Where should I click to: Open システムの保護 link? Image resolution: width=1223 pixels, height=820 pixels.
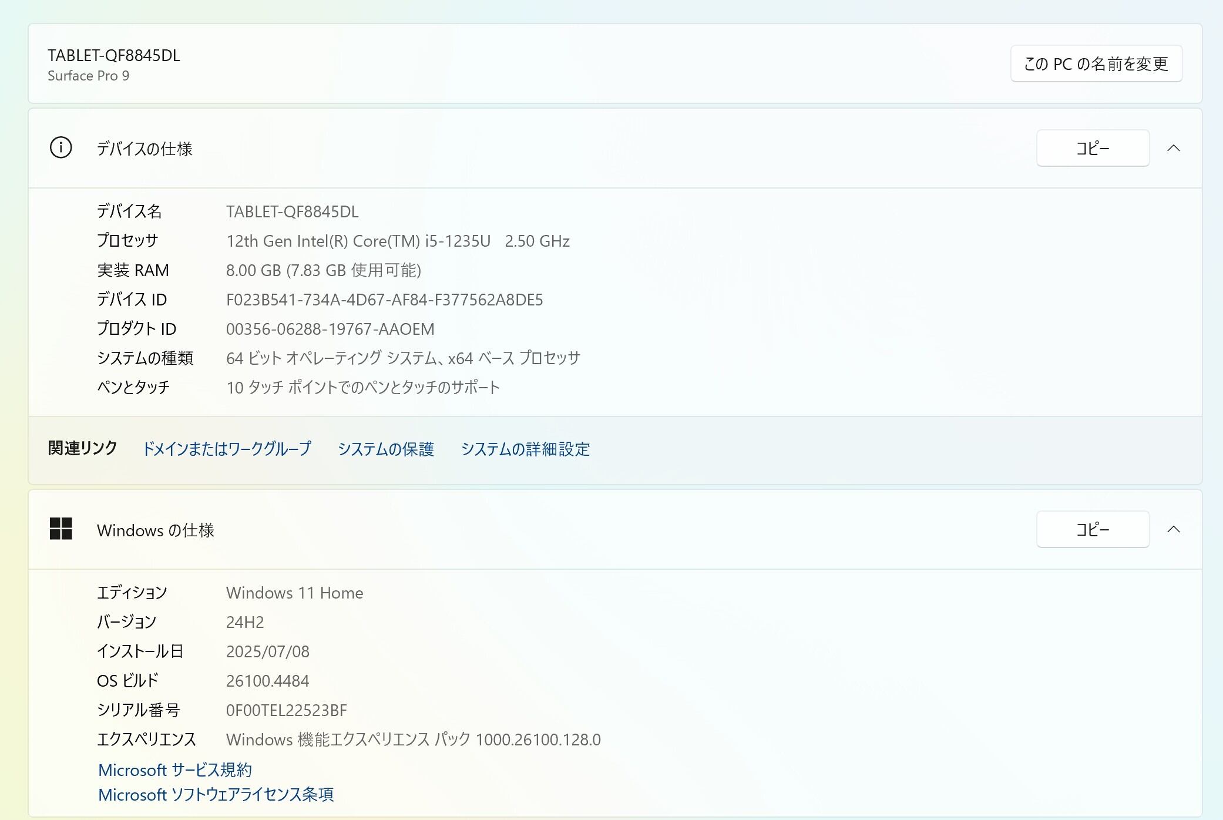click(385, 449)
